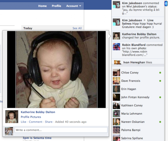Click Share link under the photo
168x141 pixels.
click(49, 122)
